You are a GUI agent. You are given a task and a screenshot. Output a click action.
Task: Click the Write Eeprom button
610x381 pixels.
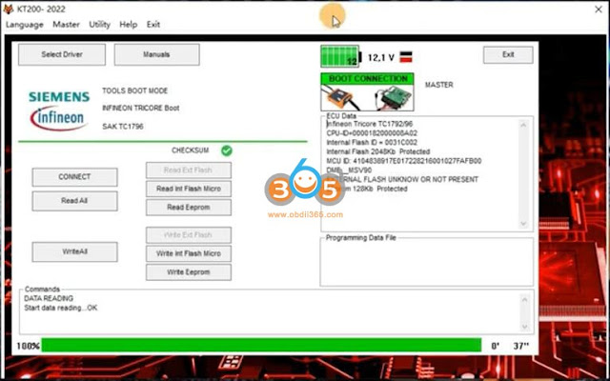(189, 272)
